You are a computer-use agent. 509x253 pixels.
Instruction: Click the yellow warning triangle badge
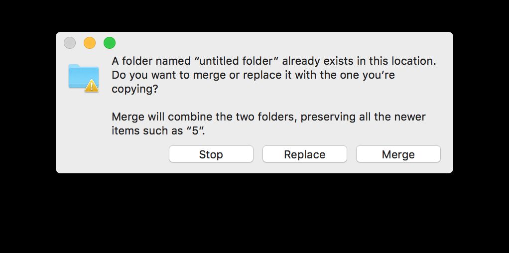tap(92, 86)
